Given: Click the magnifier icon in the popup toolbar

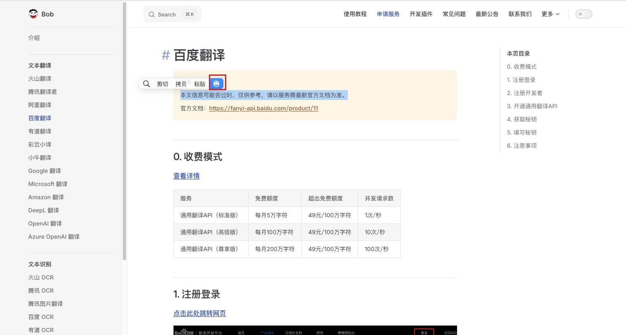Looking at the screenshot, I should pos(146,84).
